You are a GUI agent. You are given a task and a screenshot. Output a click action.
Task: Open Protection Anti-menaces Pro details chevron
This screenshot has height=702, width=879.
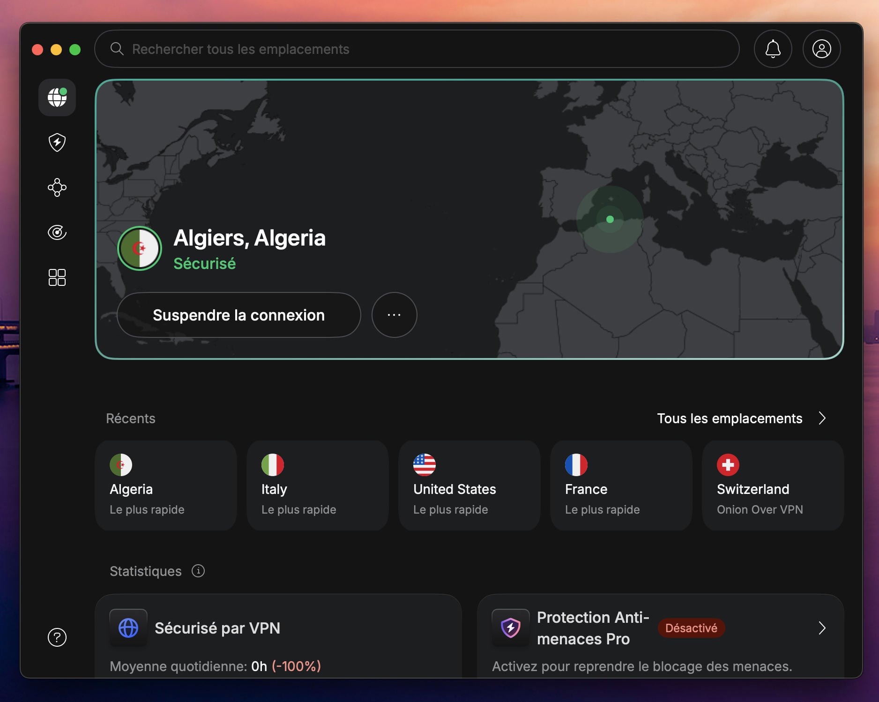click(822, 628)
